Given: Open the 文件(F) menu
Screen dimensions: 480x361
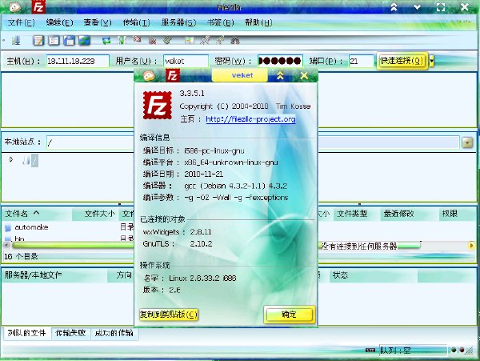Looking at the screenshot, I should point(22,22).
